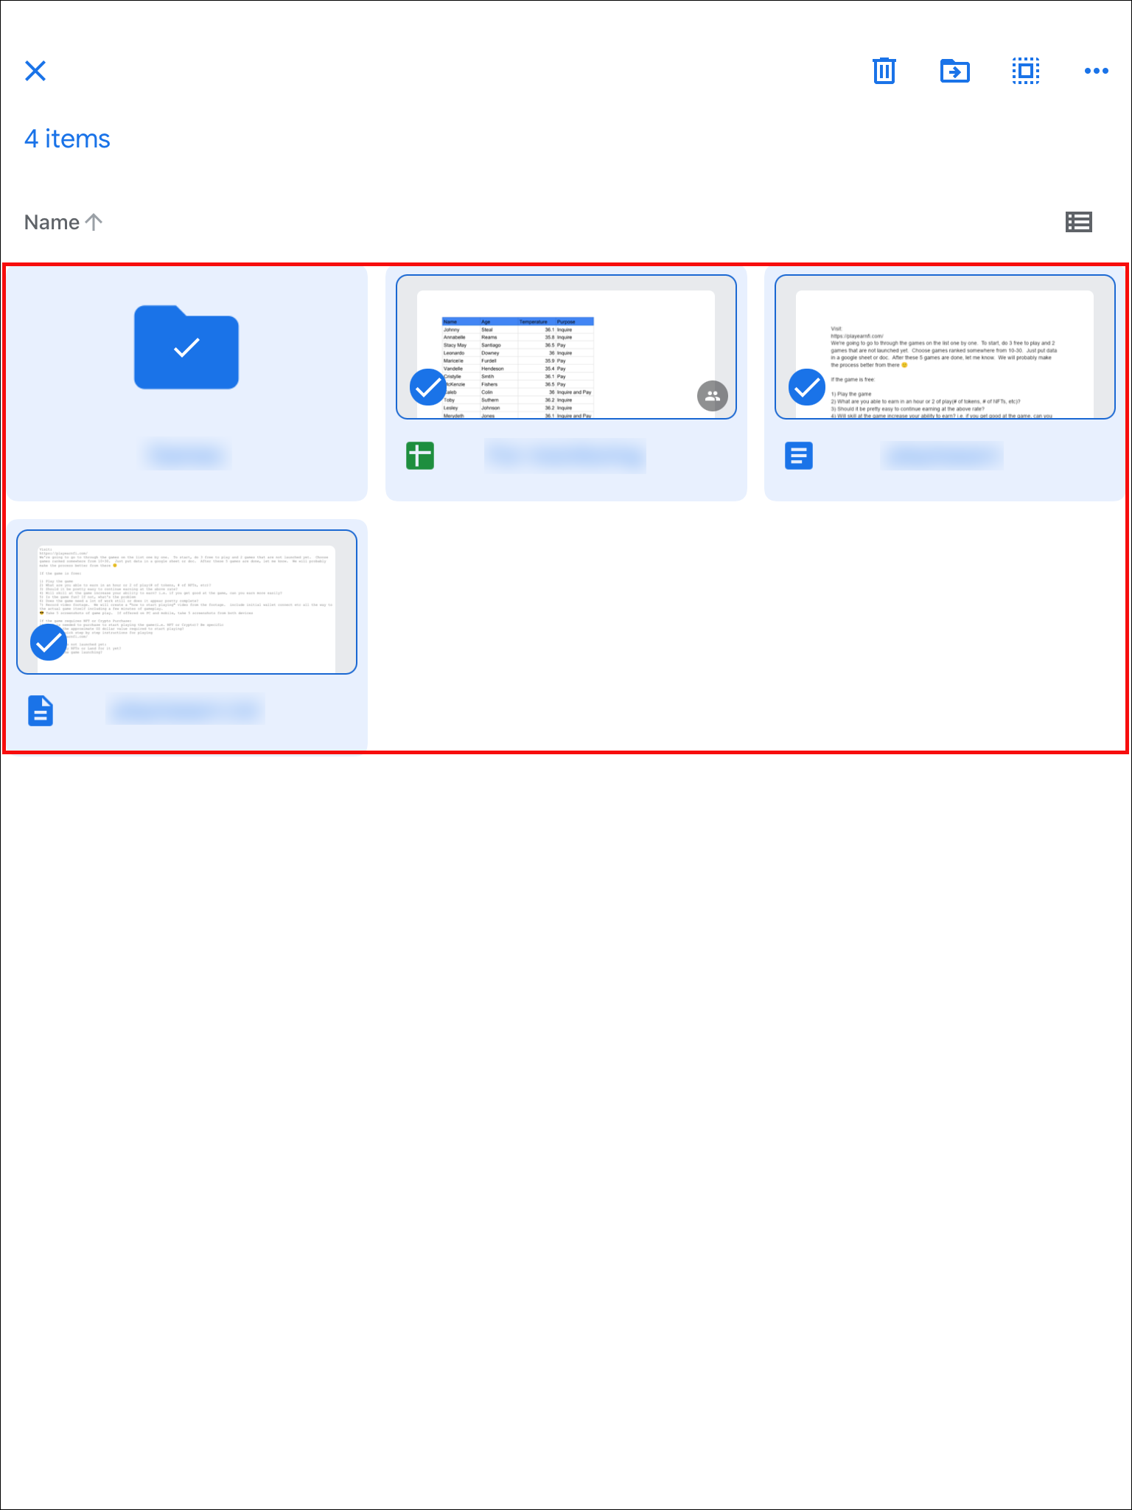Deselect the blue folder item

(x=186, y=347)
